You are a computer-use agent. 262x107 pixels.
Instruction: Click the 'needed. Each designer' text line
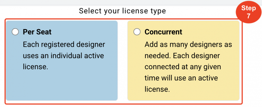pyautogui.click(x=182, y=56)
